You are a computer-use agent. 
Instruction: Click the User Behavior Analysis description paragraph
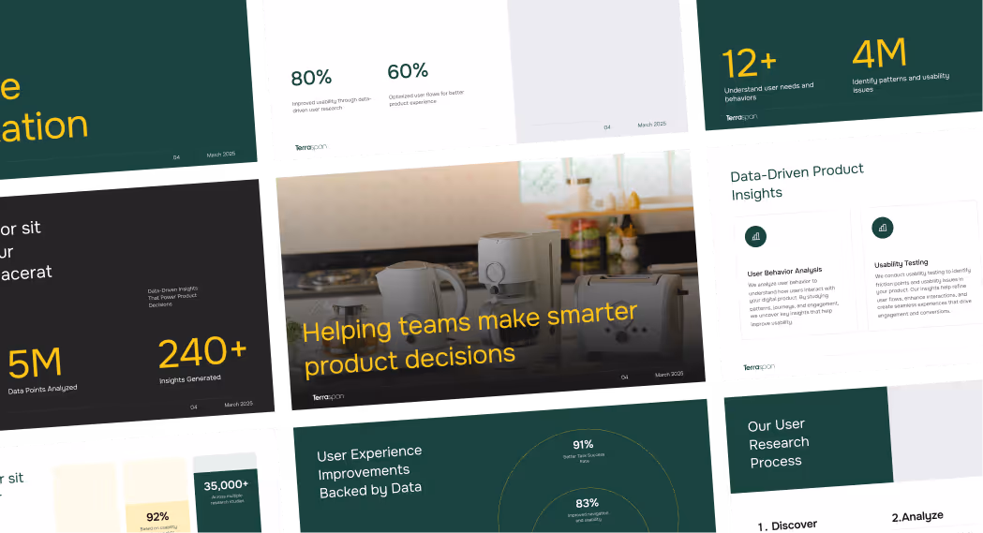[793, 303]
